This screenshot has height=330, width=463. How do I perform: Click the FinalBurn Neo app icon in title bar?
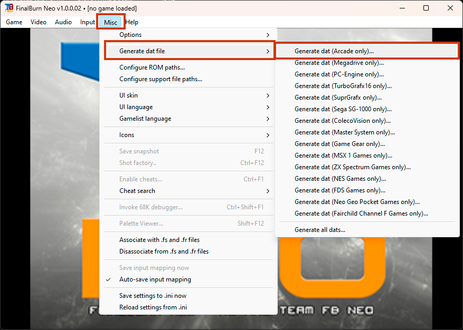9,8
